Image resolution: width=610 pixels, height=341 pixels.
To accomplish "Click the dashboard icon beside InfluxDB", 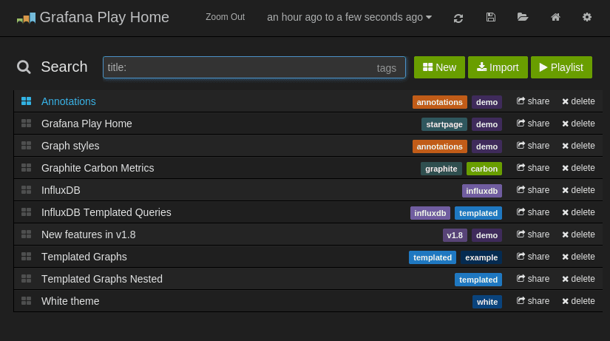I will point(26,190).
